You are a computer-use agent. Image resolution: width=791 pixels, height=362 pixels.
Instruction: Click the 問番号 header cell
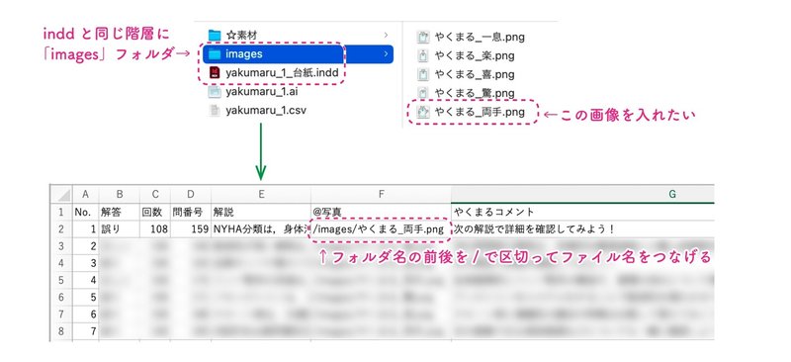(191, 212)
